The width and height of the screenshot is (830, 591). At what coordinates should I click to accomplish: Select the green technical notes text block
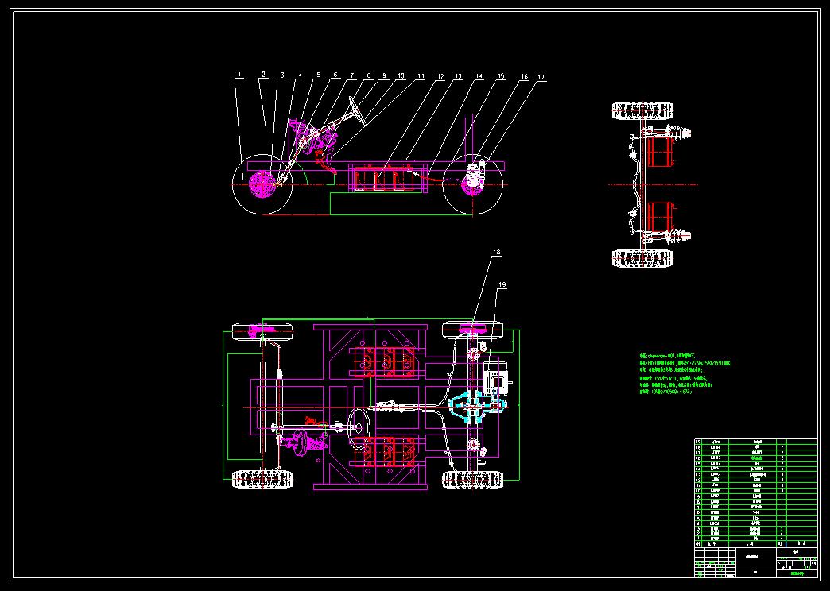click(685, 375)
